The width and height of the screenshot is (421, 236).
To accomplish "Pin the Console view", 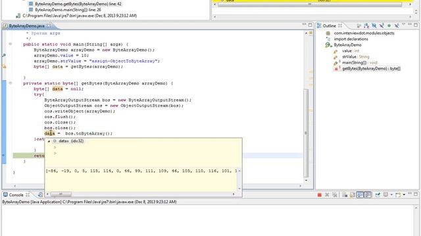I will point(378,195).
